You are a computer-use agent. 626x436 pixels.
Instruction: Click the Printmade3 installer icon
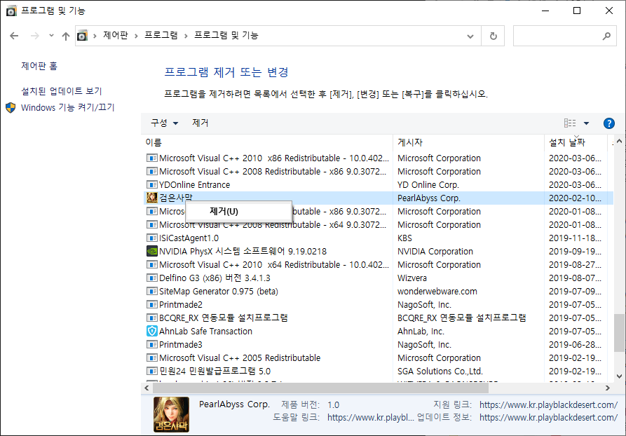151,345
